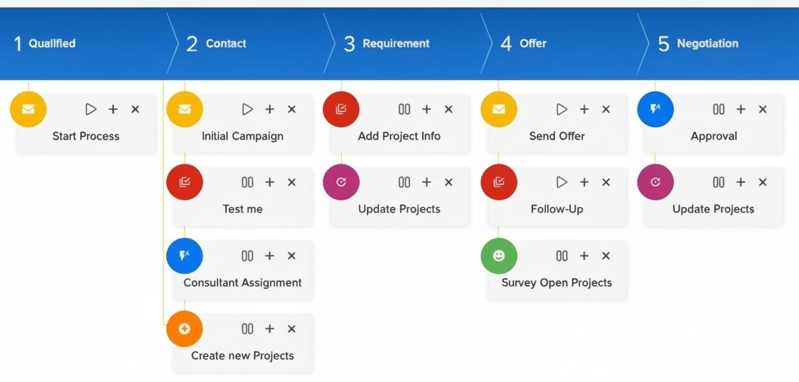The image size is (799, 382).
Task: Delete the Start Process step
Action: 135,109
